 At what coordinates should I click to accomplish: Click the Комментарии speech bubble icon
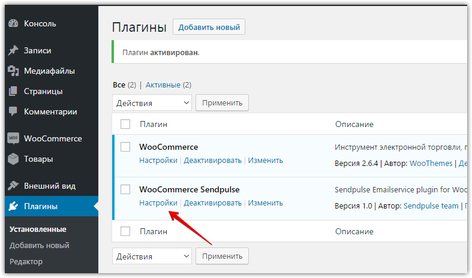(13, 111)
